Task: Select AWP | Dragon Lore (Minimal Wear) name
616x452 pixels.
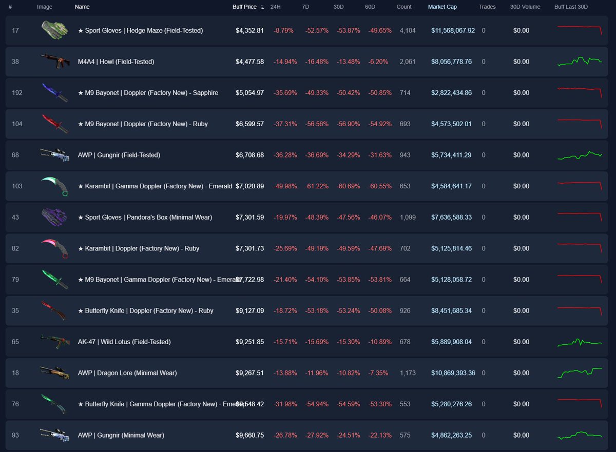Action: click(x=127, y=373)
